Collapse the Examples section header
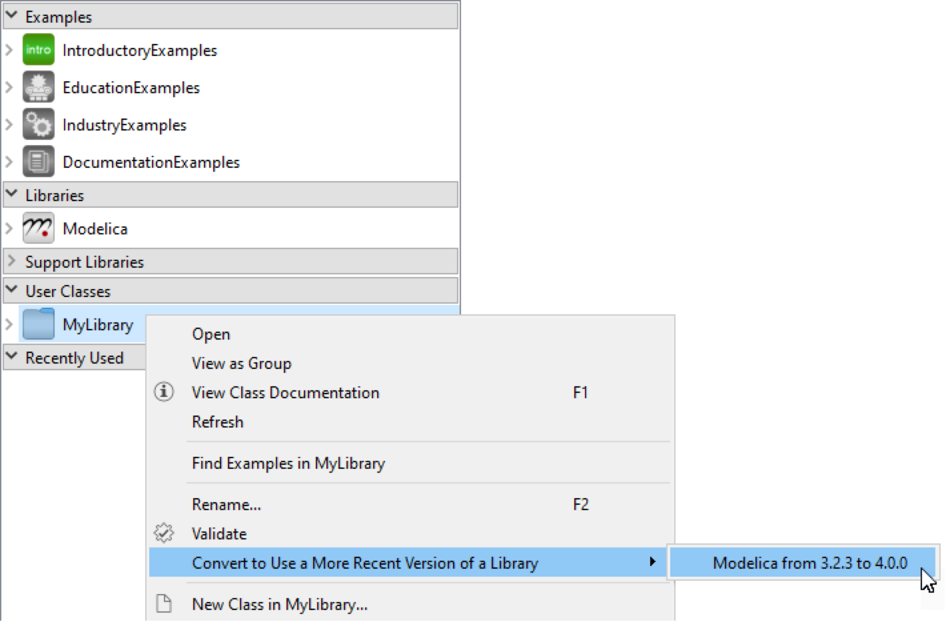Viewport: 946px width, 622px height. tap(11, 16)
